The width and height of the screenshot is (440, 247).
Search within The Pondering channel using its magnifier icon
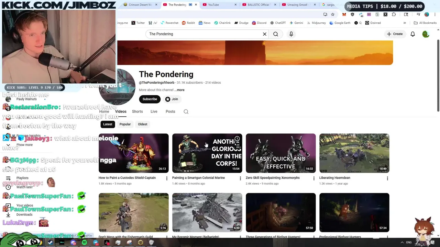[186, 111]
